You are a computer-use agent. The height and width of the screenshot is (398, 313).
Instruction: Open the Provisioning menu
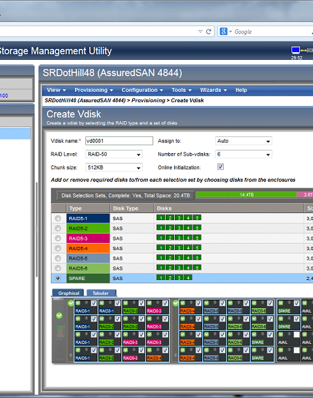(93, 90)
